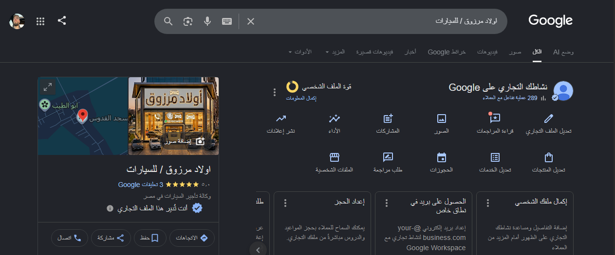Open الحجوزات calendar icon
The height and width of the screenshot is (255, 615).
pos(442,157)
